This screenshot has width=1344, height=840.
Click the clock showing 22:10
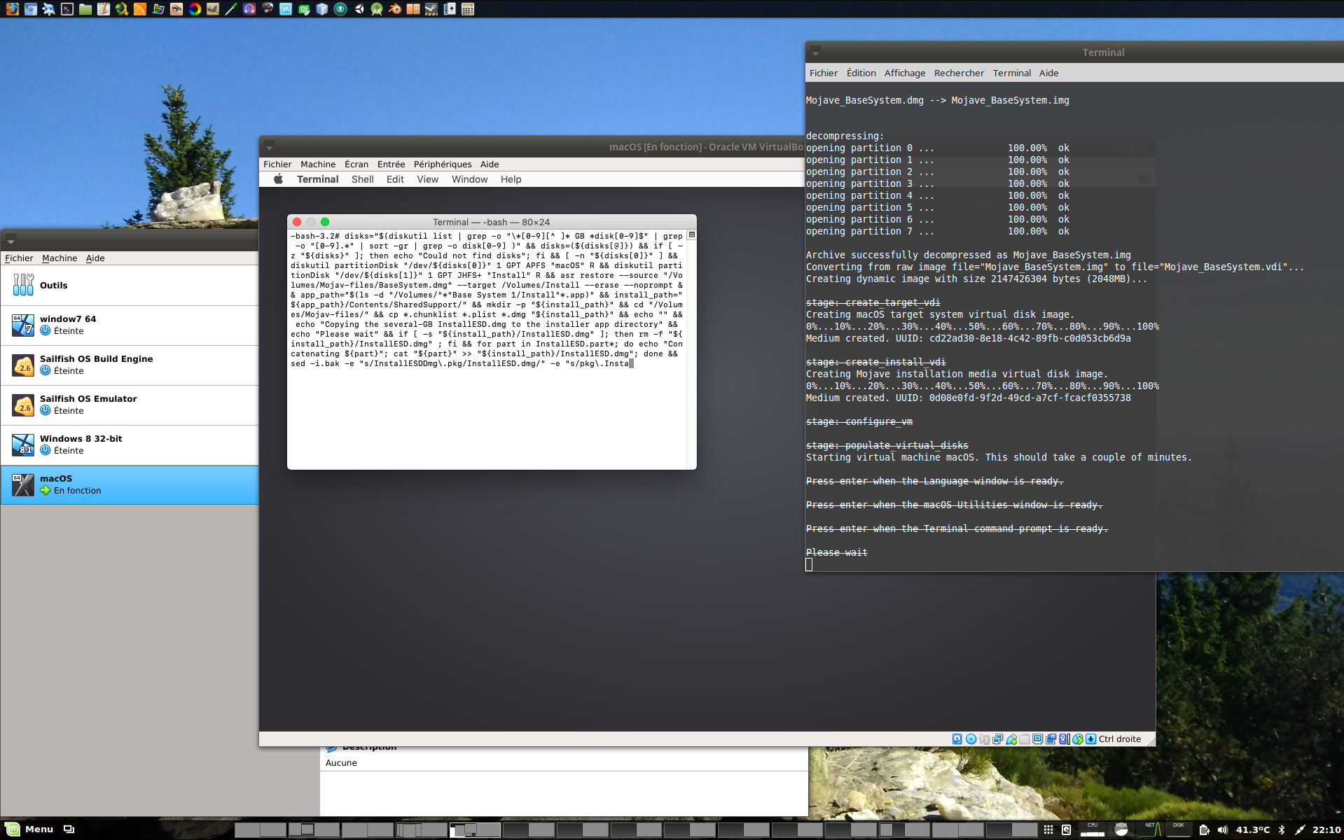[1326, 829]
